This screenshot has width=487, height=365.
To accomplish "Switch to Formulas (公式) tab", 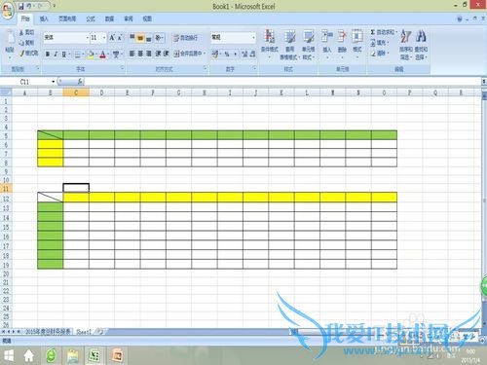I will tap(91, 18).
